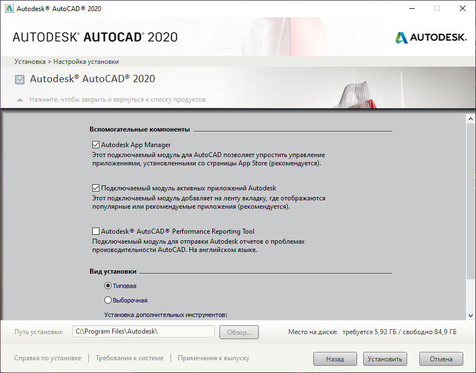Click the 'Назад' button
Image resolution: width=476 pixels, height=373 pixels.
coord(335,359)
